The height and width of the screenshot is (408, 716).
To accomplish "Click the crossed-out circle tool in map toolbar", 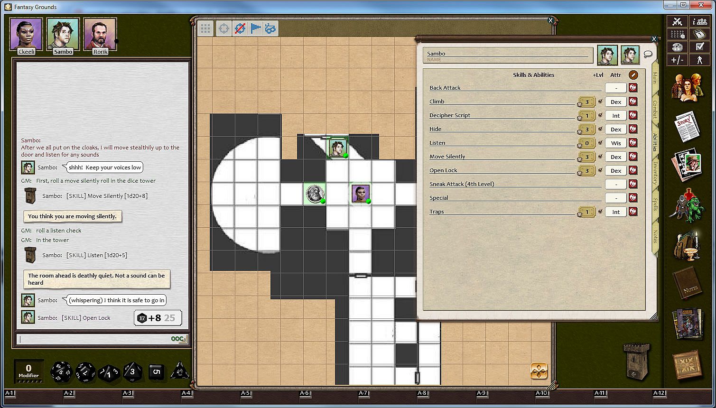I will point(240,28).
